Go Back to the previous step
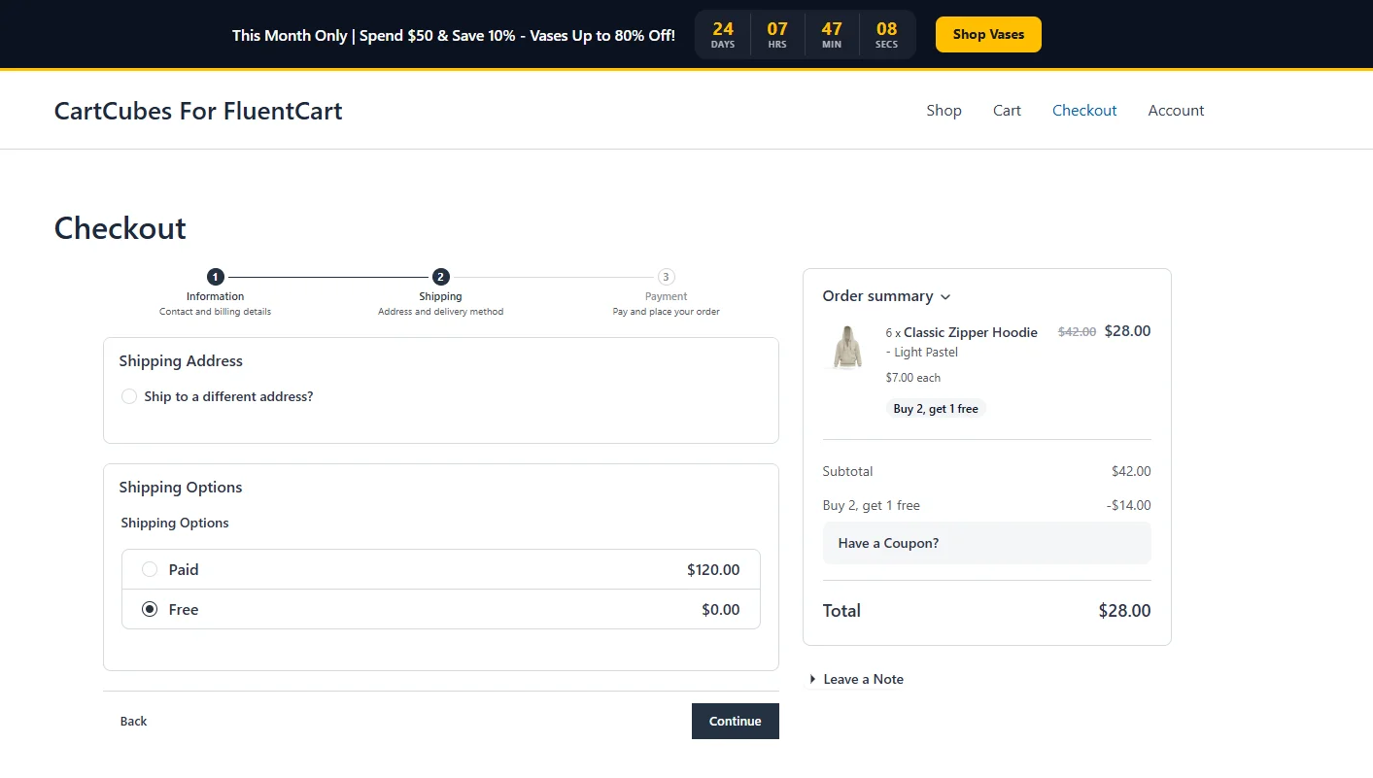The height and width of the screenshot is (778, 1373). tap(133, 721)
